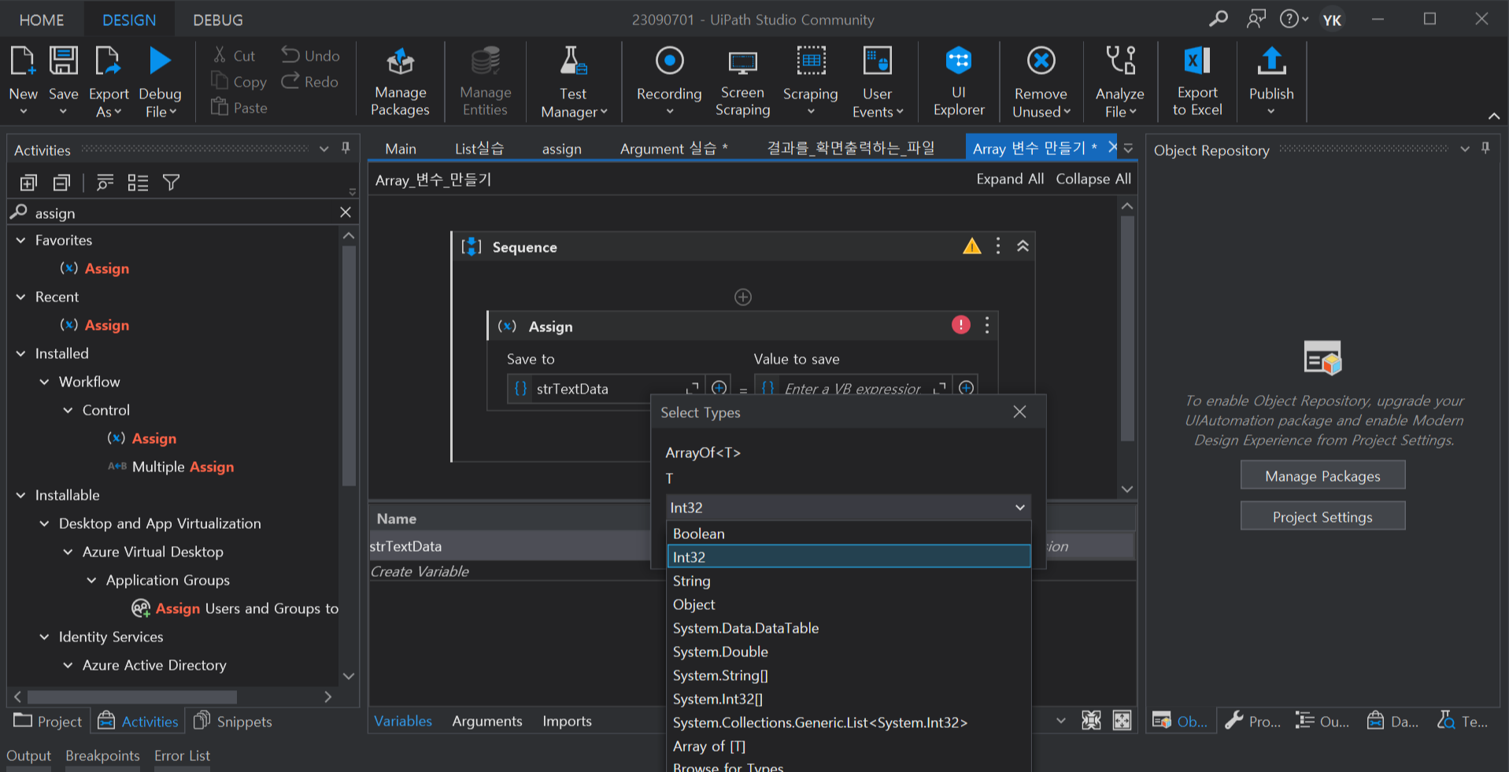
Task: Add activity plus button in Sequence
Action: coord(743,297)
